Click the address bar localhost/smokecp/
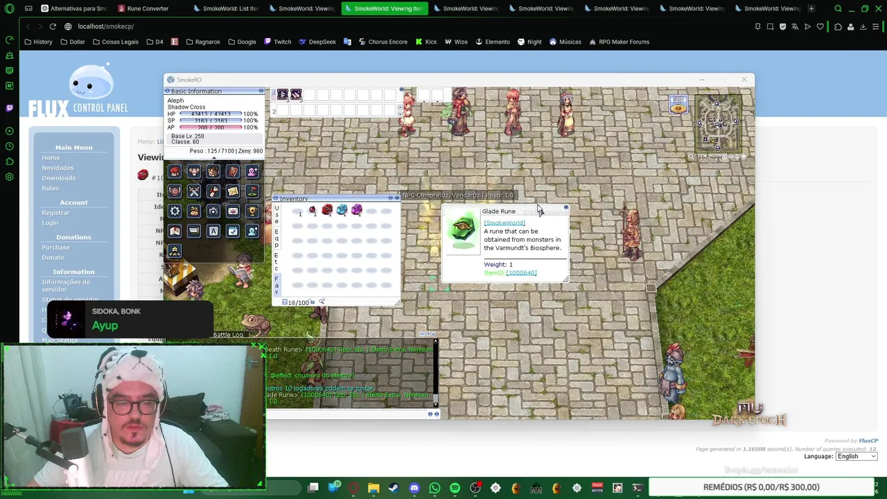The width and height of the screenshot is (887, 499). click(x=105, y=26)
